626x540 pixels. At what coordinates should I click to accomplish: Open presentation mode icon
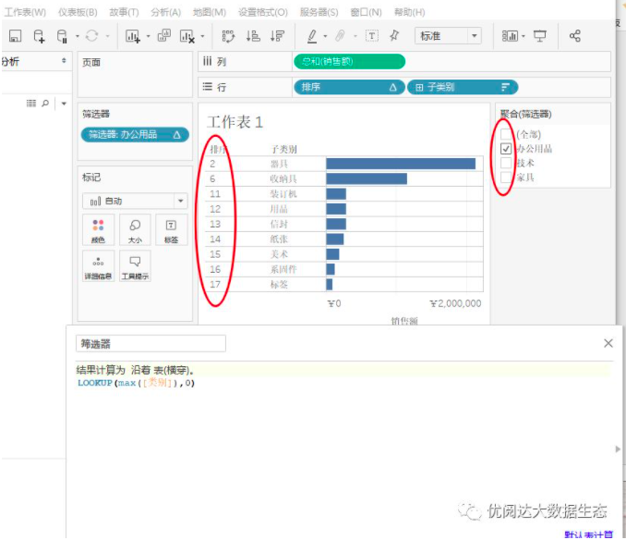(540, 36)
